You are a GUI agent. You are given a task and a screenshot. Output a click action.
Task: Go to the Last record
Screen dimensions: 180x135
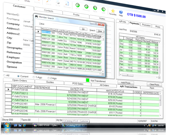point(103,9)
